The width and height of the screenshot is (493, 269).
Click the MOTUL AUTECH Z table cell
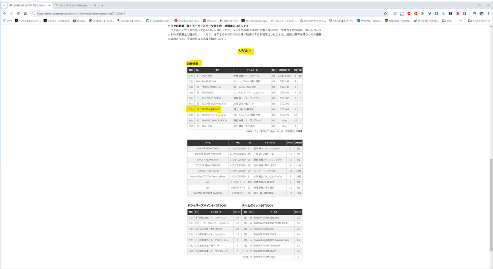coord(217,87)
